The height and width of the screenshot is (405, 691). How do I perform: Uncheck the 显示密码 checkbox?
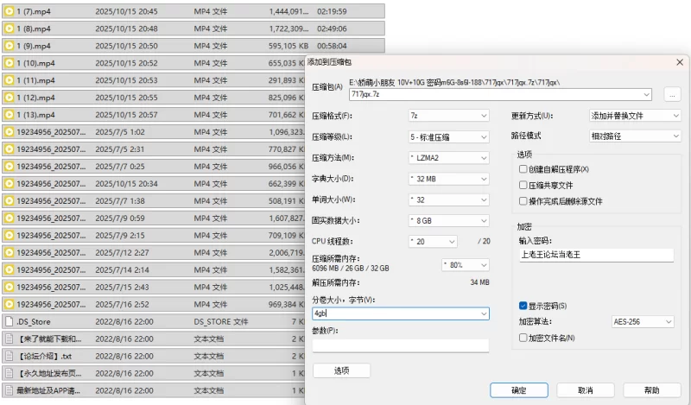(x=523, y=306)
